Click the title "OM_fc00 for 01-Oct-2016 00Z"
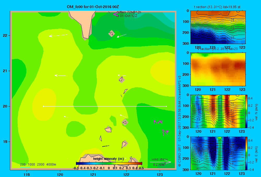Viewport: 261px width, 177px height. tap(93, 7)
